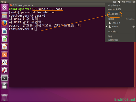Click the keyboard input indicator in top panel
This screenshot has height=102, width=136.
pos(115,2)
